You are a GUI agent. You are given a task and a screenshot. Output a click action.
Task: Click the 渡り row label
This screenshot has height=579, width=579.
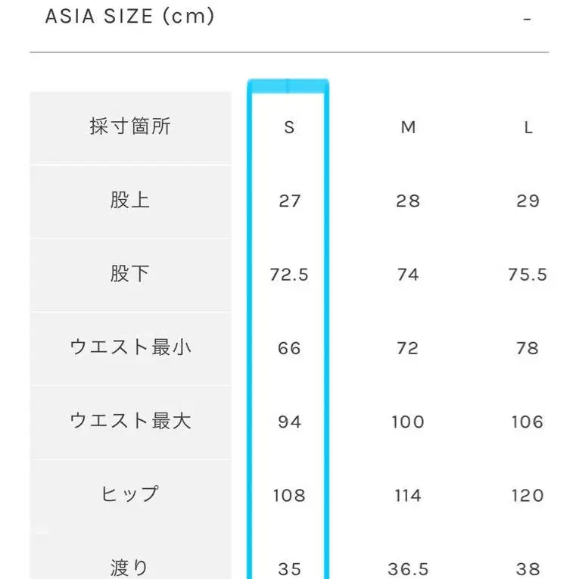[x=130, y=568]
